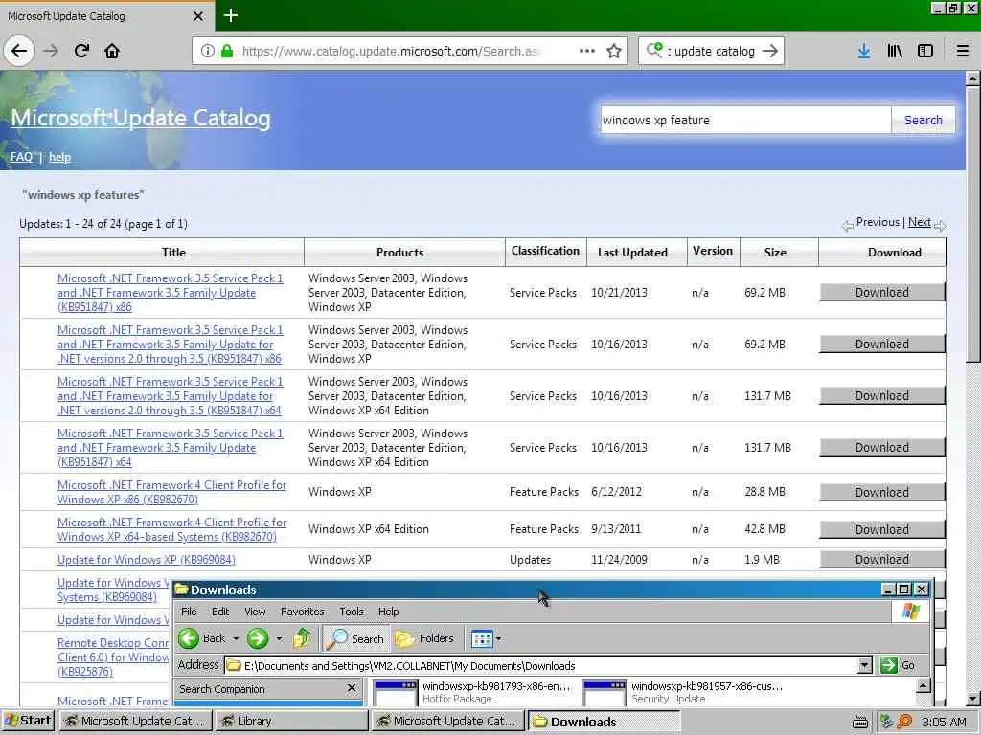Bookmark this page with the star
This screenshot has width=981, height=735.
click(x=614, y=51)
